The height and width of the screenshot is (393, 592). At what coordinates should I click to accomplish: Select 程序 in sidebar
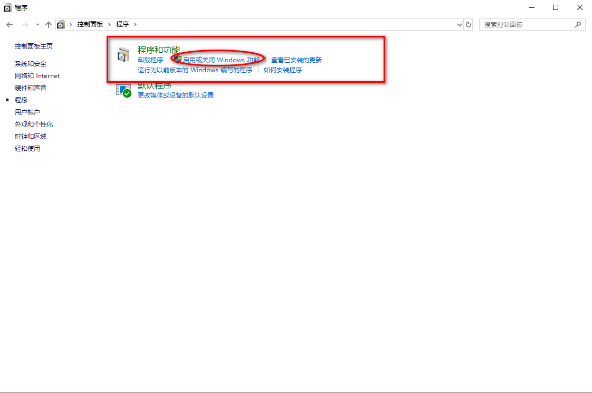[21, 100]
